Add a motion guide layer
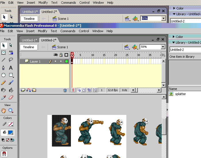Image resolution: width=201 pixels, height=158 pixels. [28, 90]
